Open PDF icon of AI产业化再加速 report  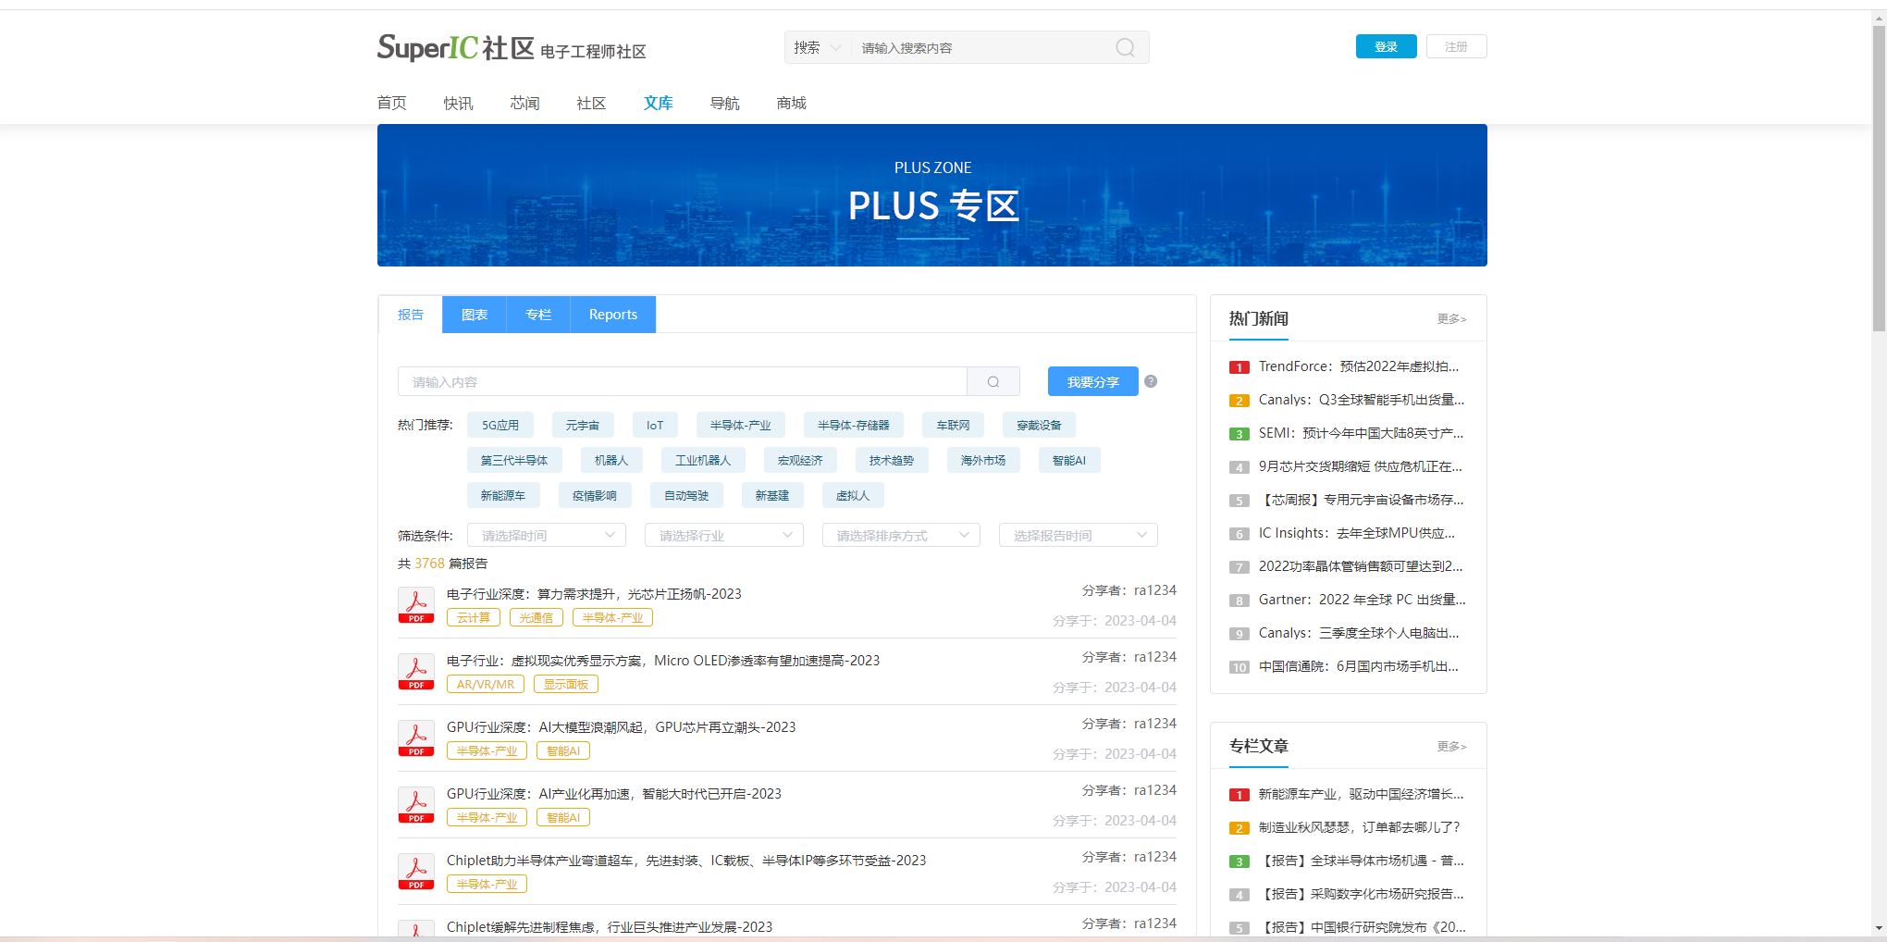pyautogui.click(x=416, y=806)
